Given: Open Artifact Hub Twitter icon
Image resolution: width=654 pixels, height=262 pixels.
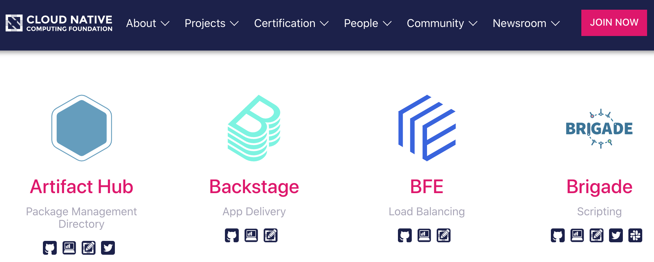Looking at the screenshot, I should pos(108,248).
